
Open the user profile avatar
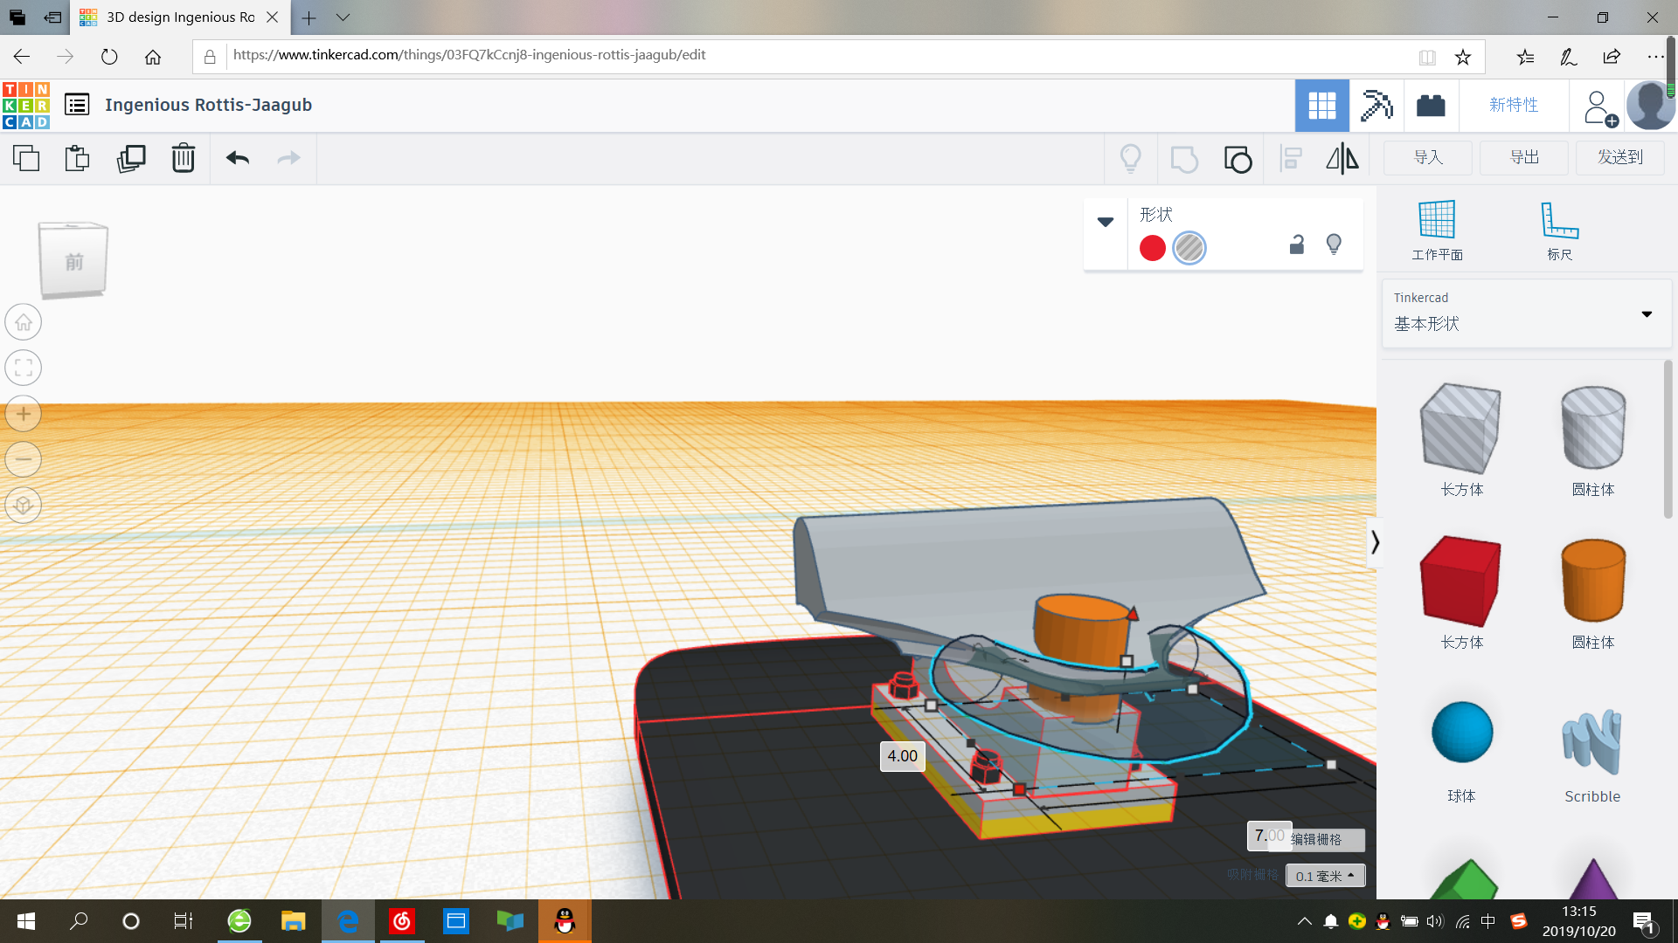(x=1650, y=106)
